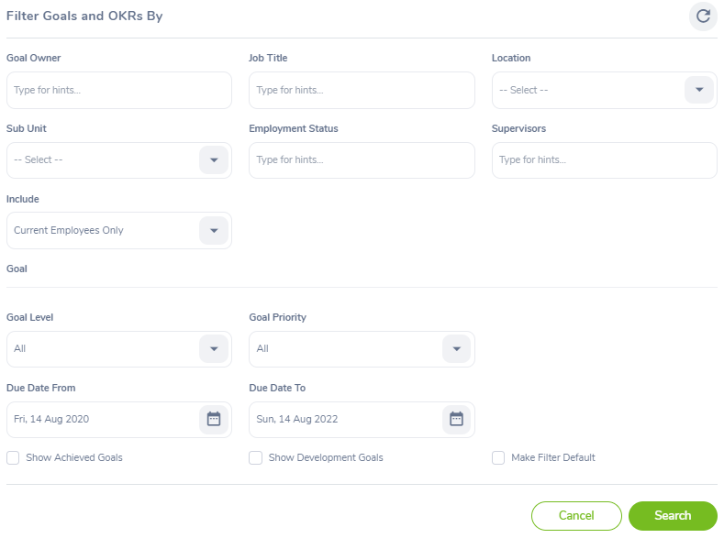724x538 pixels.
Task: Open the Due Date To calendar icon
Action: pos(456,420)
